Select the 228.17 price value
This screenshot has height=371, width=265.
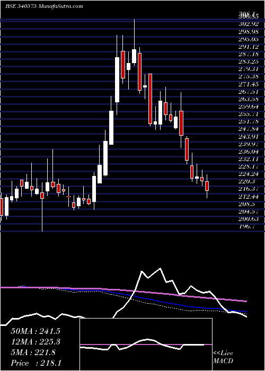coord(249,166)
